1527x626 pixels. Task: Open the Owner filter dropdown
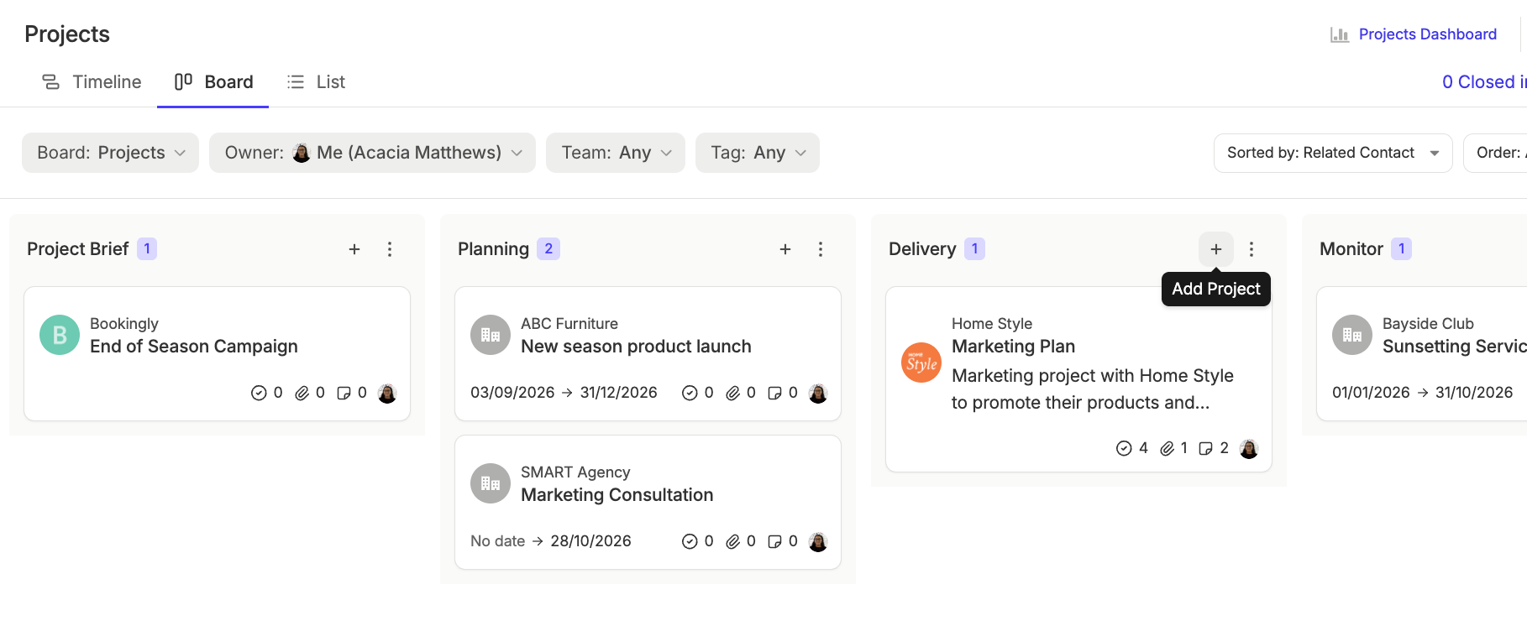click(x=372, y=153)
